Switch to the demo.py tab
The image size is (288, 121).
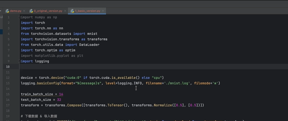16,11
